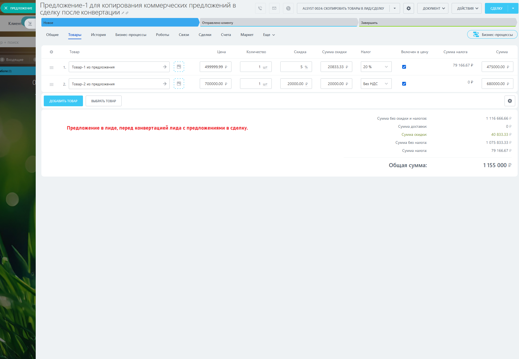This screenshot has height=359, width=519.
Task: Click the email envelope icon in header
Action: (274, 8)
